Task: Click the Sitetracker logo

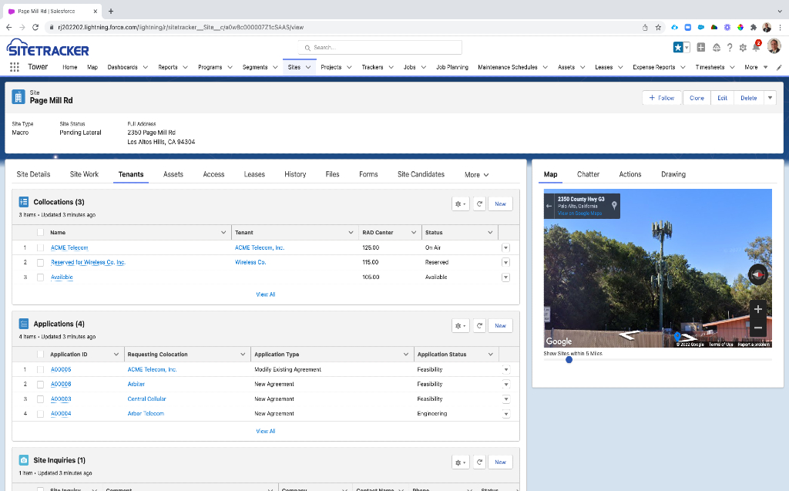Action: point(48,48)
